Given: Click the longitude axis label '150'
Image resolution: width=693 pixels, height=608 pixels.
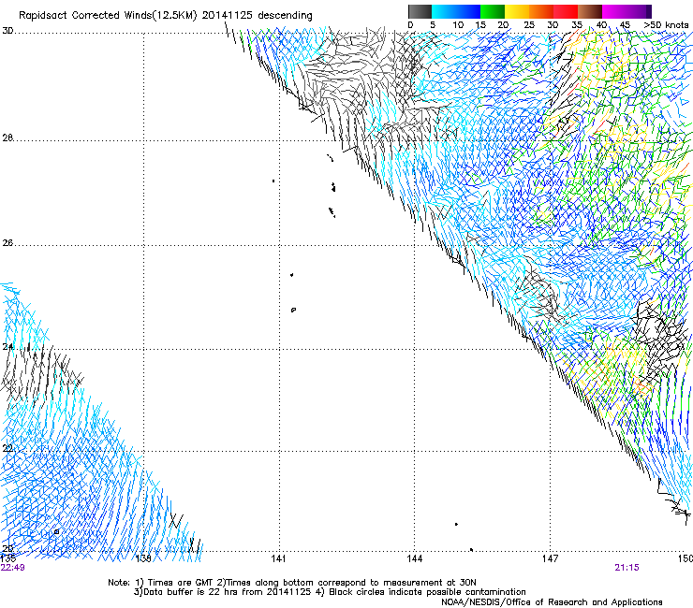Looking at the screenshot, I should (686, 558).
